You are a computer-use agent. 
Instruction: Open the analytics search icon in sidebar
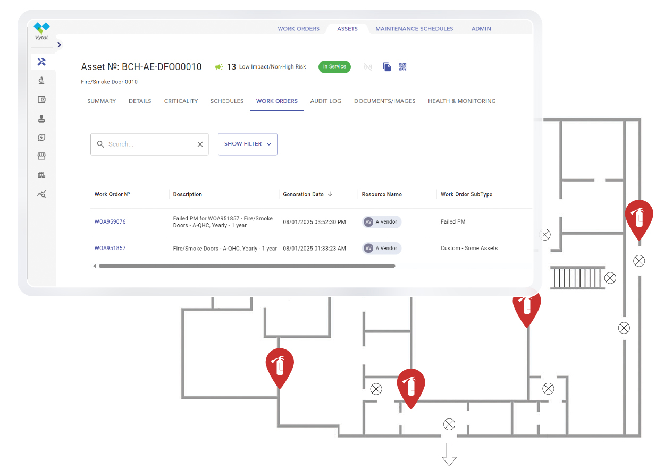coord(41,194)
